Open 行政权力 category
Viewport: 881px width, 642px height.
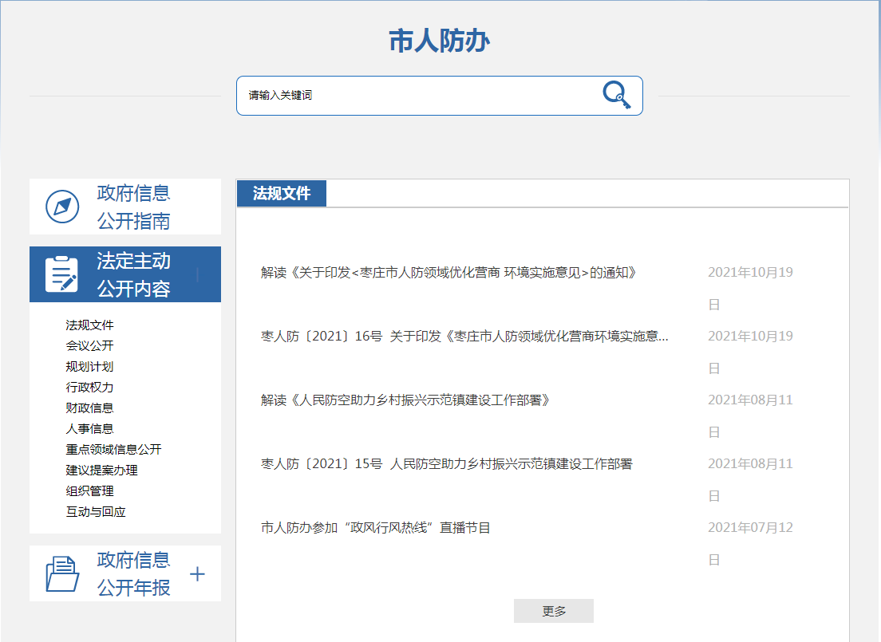(89, 388)
